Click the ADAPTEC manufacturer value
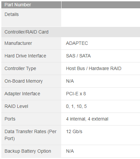The height and width of the screenshot is (159, 140). tap(77, 43)
